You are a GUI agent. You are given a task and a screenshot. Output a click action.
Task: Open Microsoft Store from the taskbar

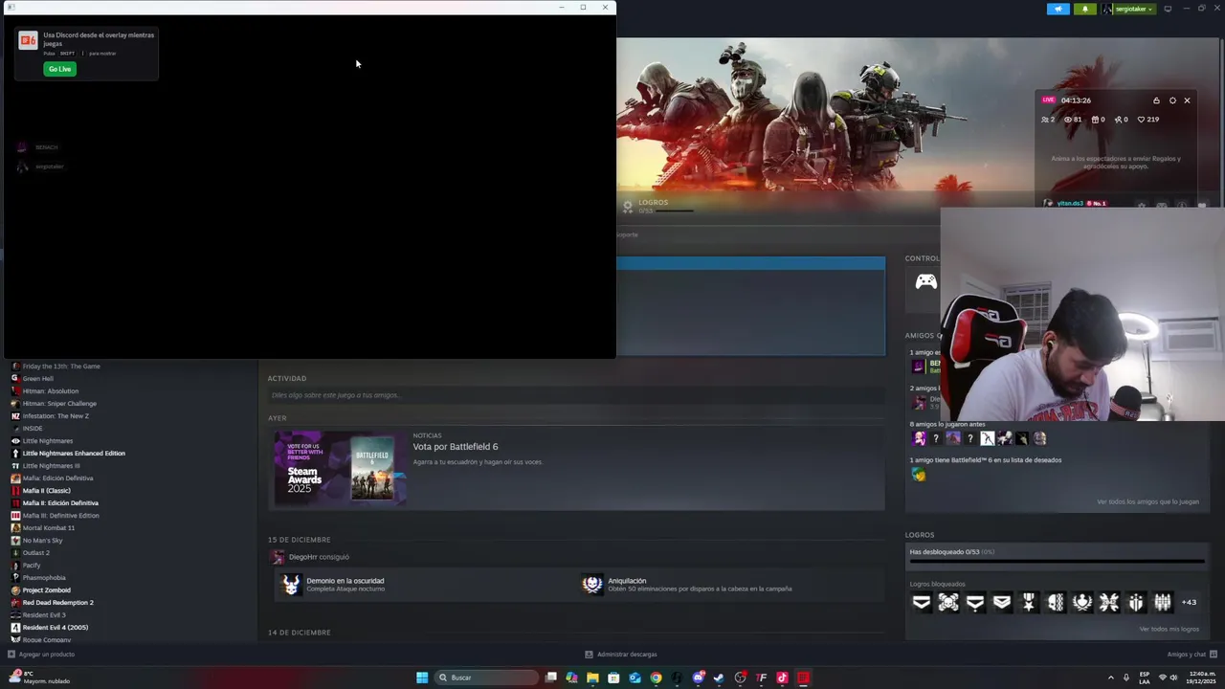(613, 678)
